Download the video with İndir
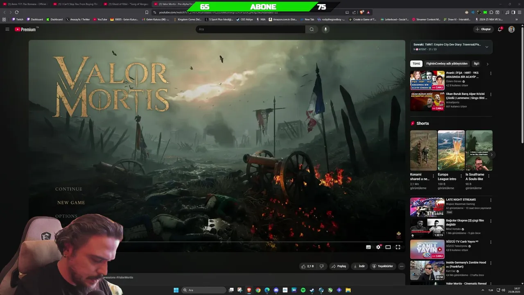 pos(359,266)
